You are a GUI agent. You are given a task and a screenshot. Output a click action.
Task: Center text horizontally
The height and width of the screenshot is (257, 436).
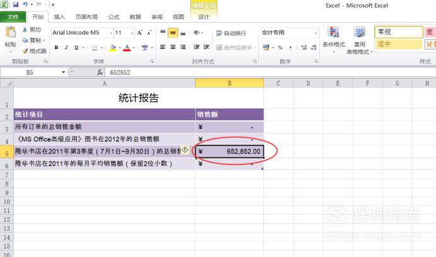pos(173,47)
